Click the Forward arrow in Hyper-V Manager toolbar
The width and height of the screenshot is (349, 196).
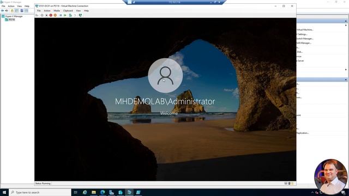[x=7, y=10]
